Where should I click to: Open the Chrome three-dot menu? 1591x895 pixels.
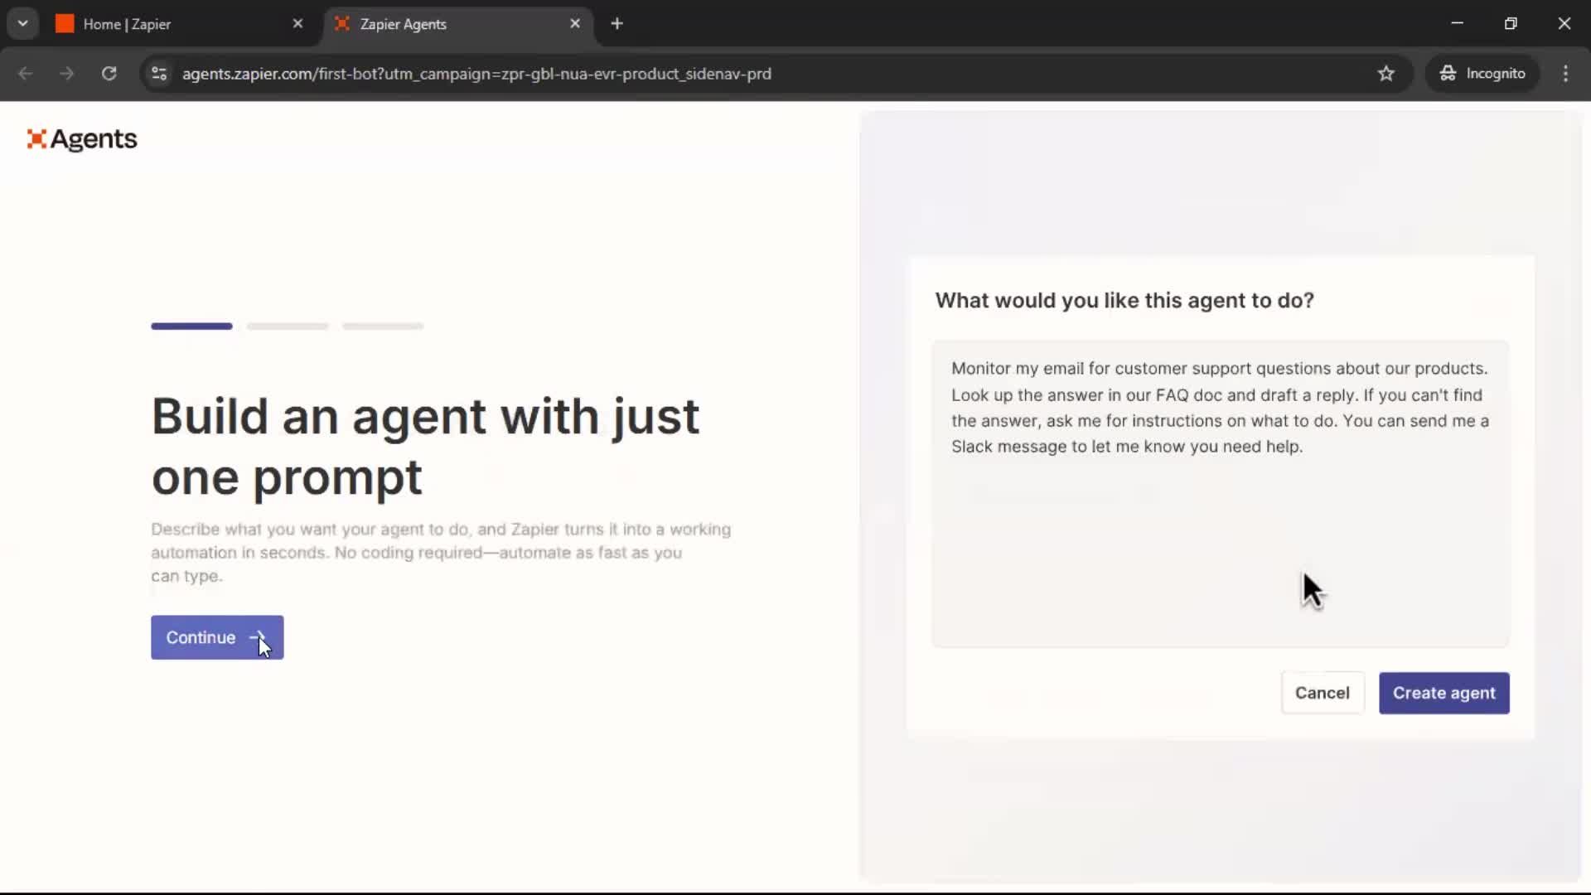(1565, 74)
